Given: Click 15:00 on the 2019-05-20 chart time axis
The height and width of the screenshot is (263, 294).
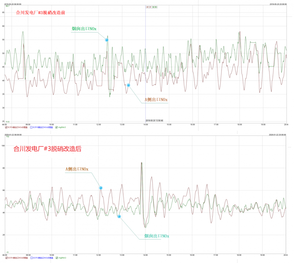Looking at the screenshot, I should [169, 125].
